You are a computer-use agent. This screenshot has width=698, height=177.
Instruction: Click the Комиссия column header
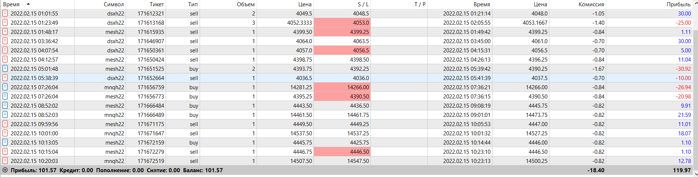click(x=591, y=4)
